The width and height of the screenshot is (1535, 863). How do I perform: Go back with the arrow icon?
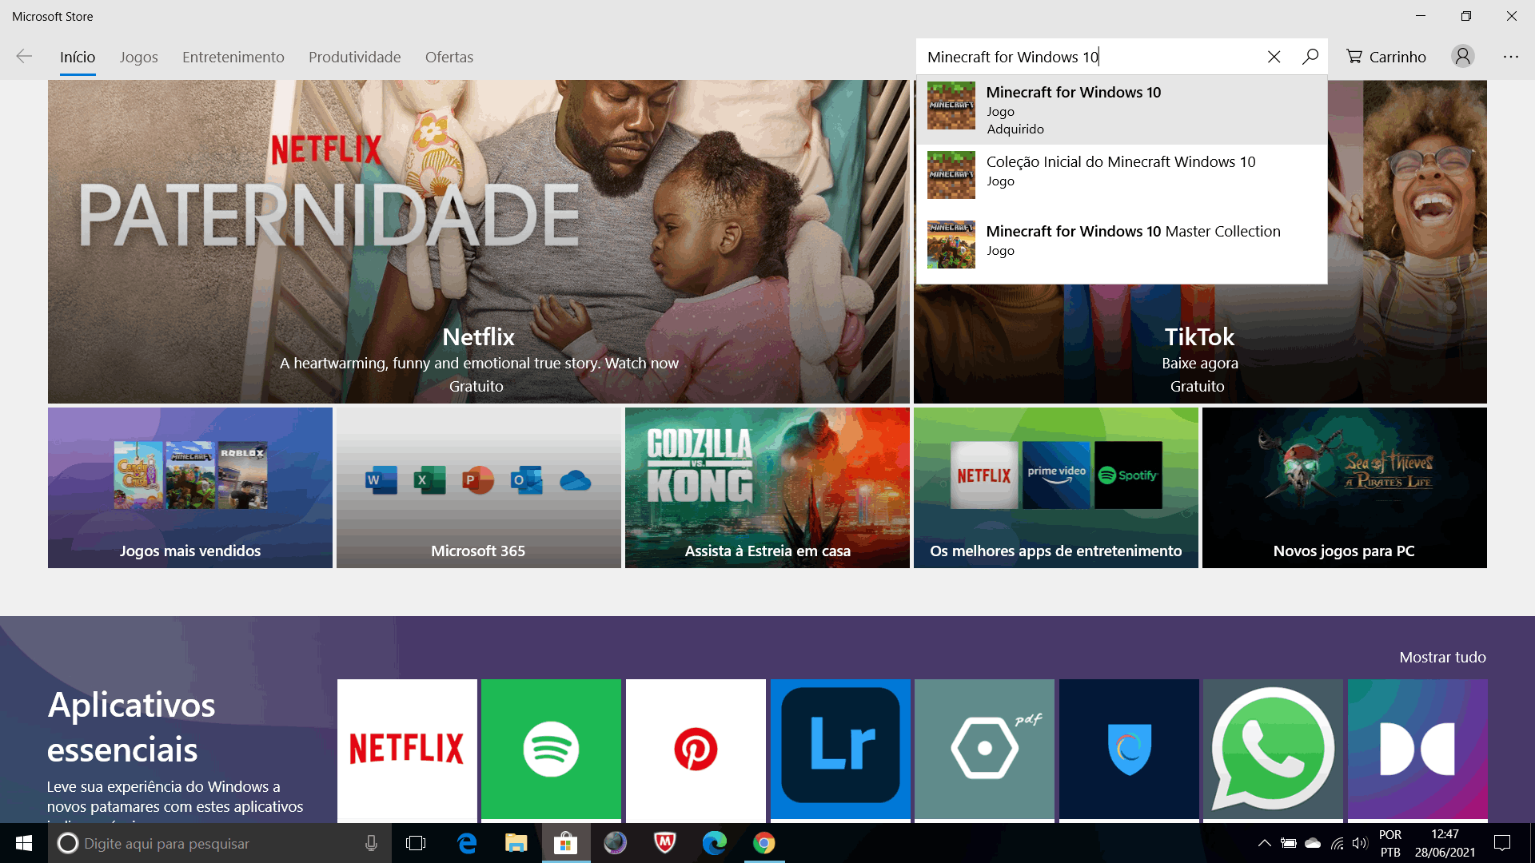tap(24, 57)
